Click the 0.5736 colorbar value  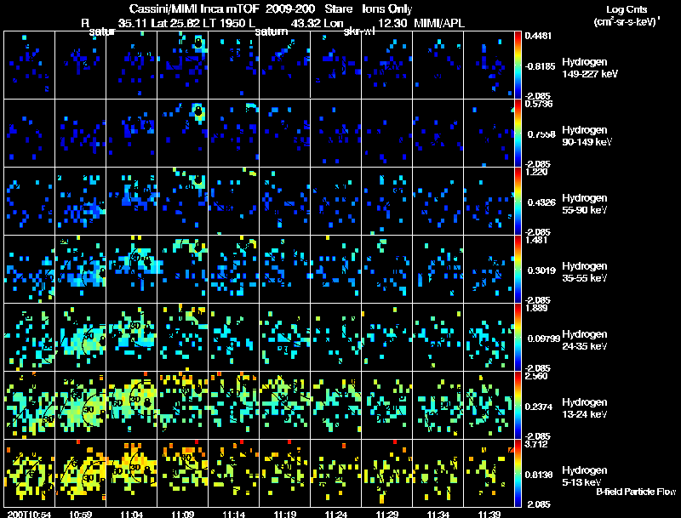[538, 104]
